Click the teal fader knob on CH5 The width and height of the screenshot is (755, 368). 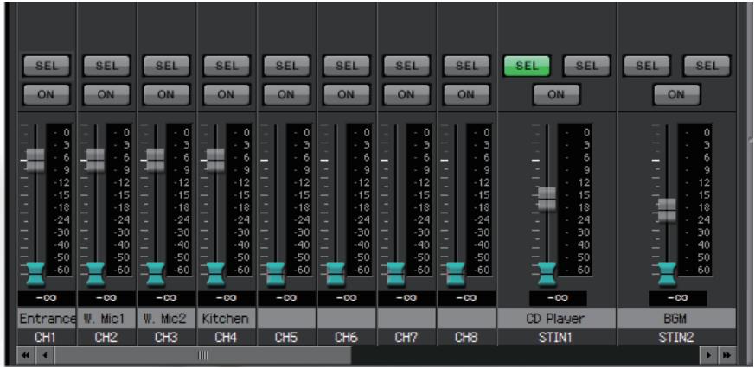pyautogui.click(x=276, y=274)
